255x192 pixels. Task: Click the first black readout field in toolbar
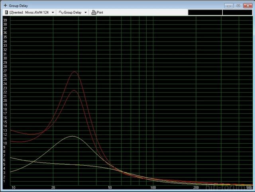pyautogui.click(x=205, y=12)
